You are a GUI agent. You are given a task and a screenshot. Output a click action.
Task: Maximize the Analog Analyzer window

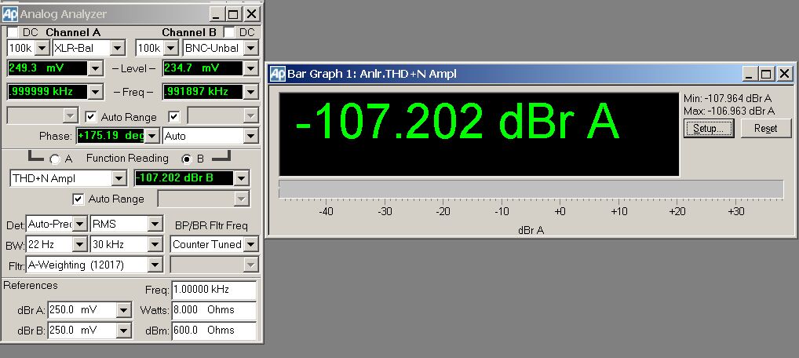(233, 14)
